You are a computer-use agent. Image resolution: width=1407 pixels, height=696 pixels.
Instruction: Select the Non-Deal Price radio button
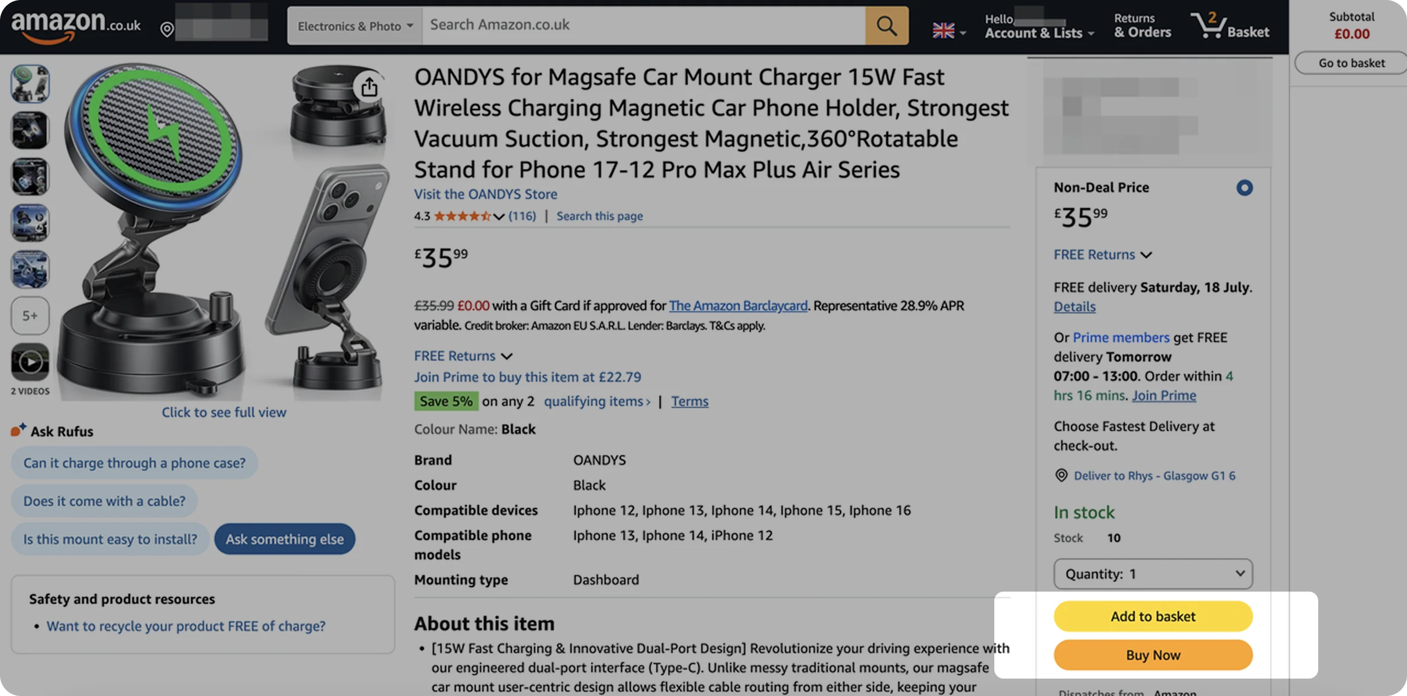click(1244, 187)
